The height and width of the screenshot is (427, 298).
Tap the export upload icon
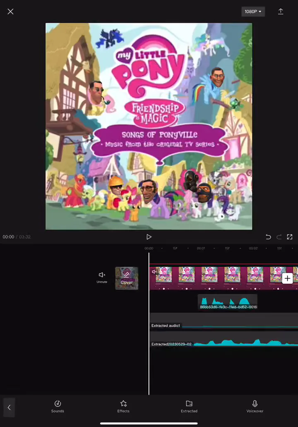tap(281, 12)
